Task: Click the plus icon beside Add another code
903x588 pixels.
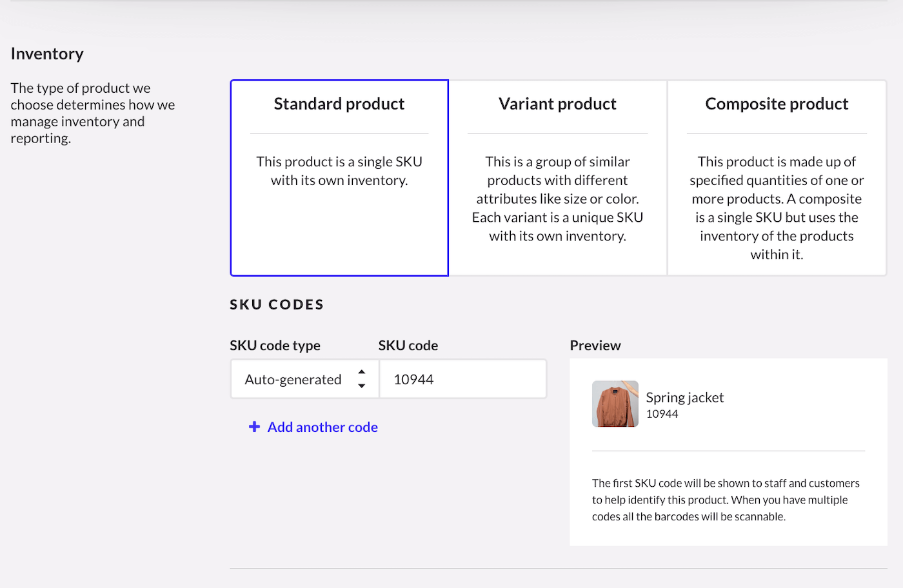Action: pos(253,427)
